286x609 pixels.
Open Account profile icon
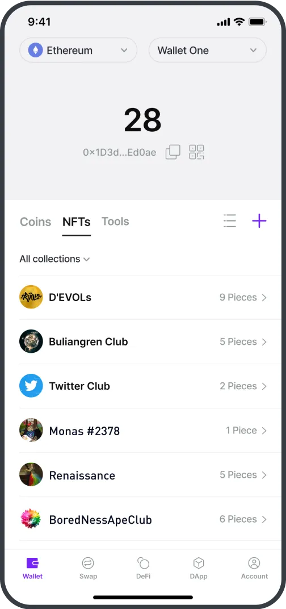[254, 568]
